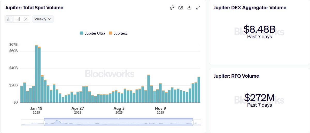
Task: Switch to the grouped bar chart view
Action: click(18, 19)
